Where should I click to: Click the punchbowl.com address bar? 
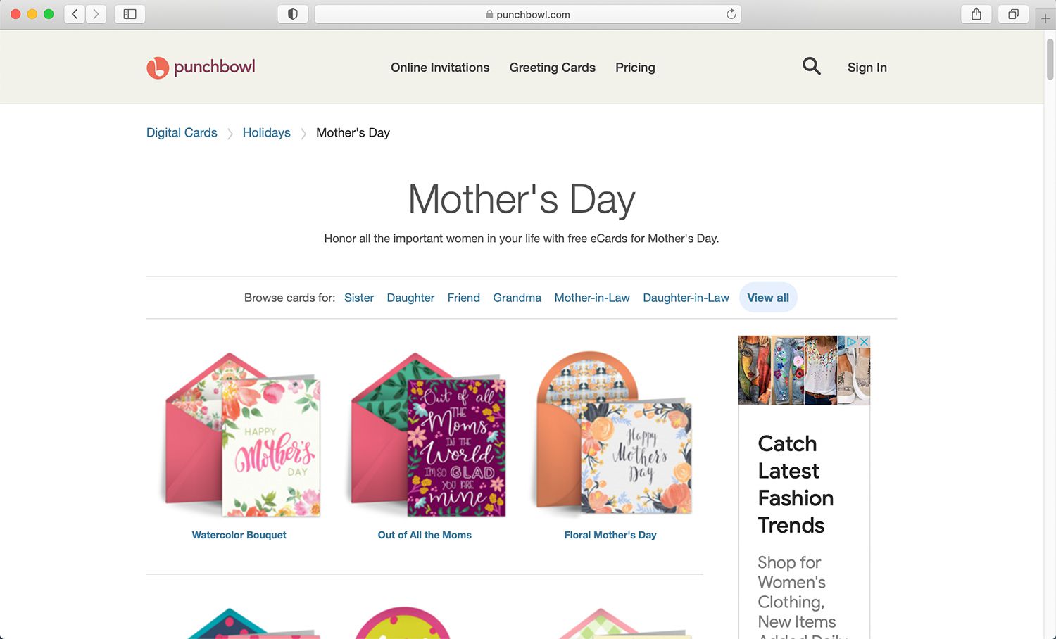[x=528, y=14]
